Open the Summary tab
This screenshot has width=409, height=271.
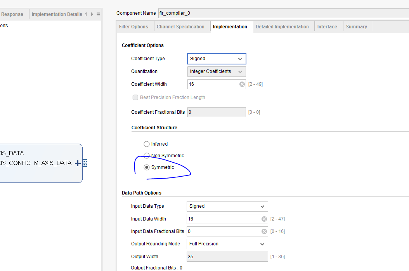(357, 27)
